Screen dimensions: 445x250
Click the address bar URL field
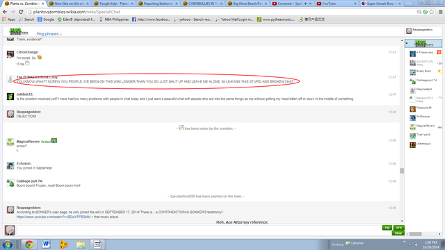(221, 12)
